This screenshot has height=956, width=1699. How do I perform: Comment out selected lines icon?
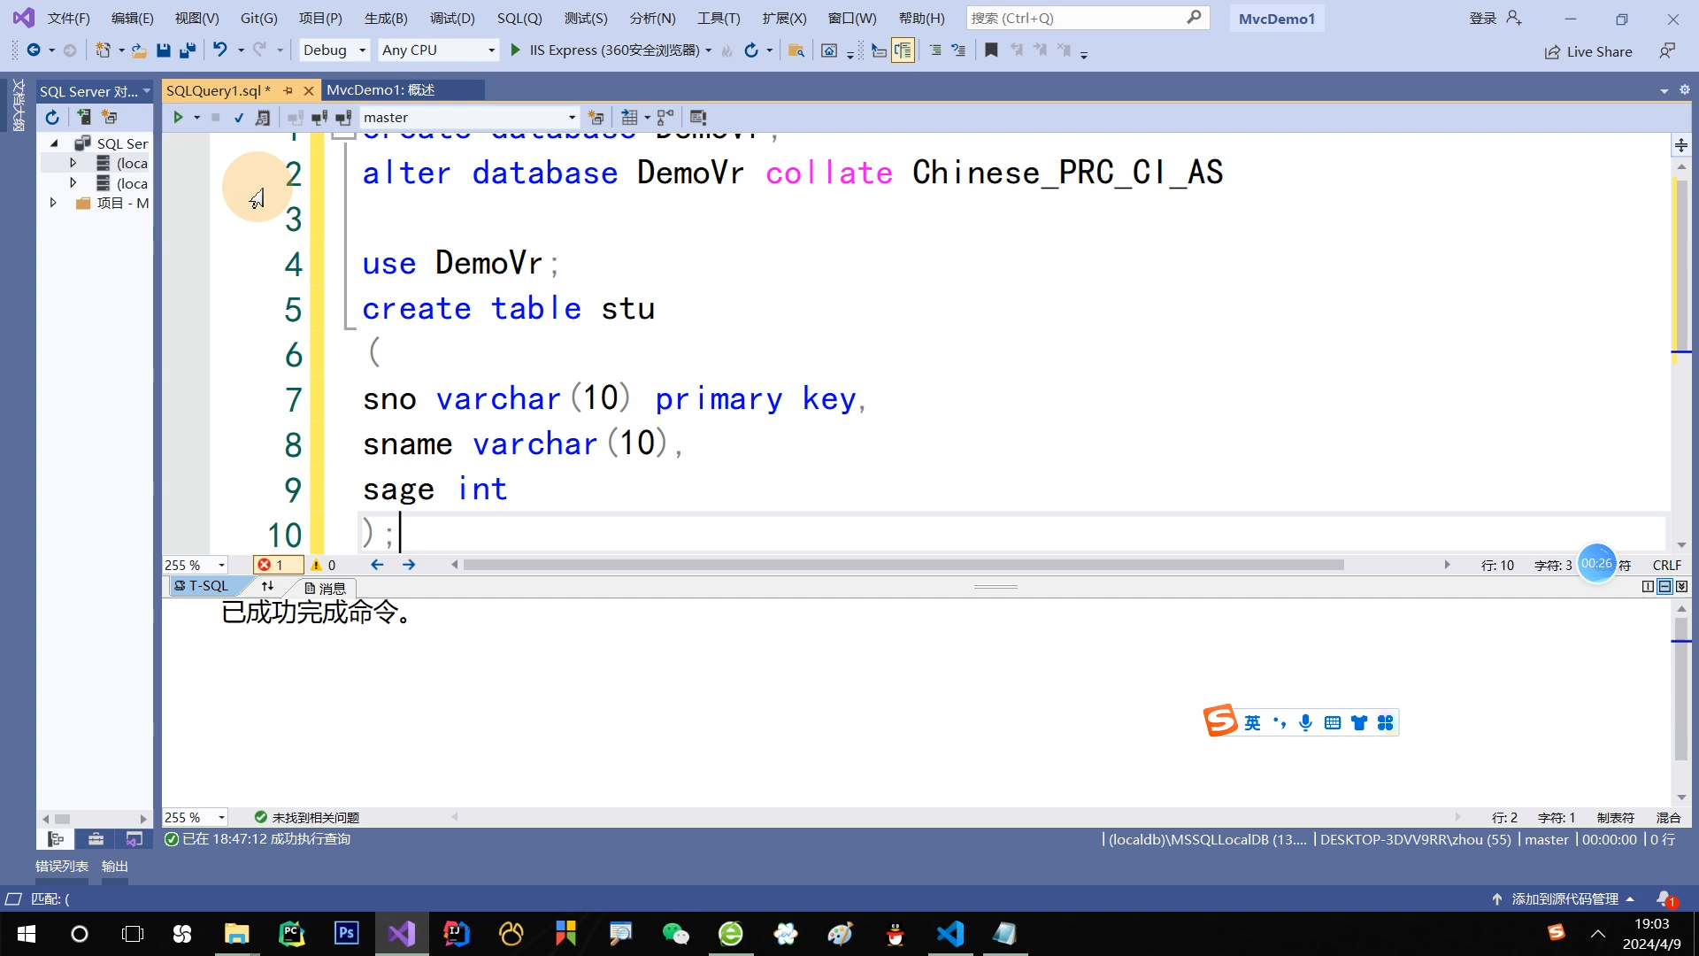click(x=935, y=50)
